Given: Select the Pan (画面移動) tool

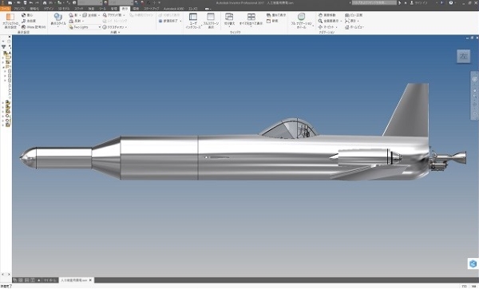Looking at the screenshot, I should click(x=327, y=15).
